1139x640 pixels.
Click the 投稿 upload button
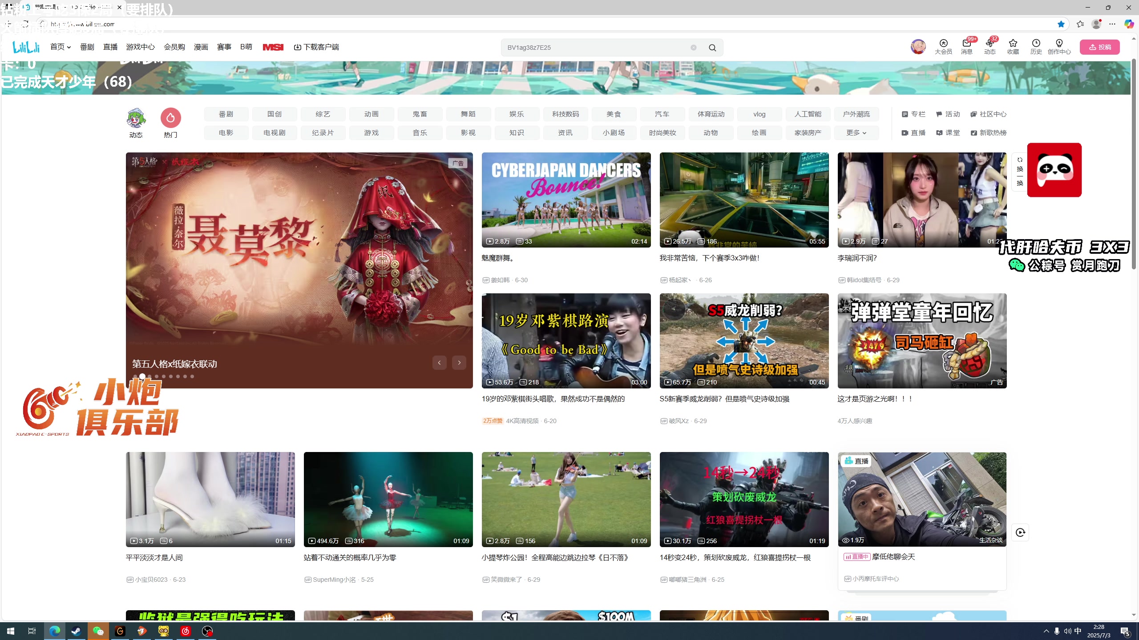tap(1099, 47)
